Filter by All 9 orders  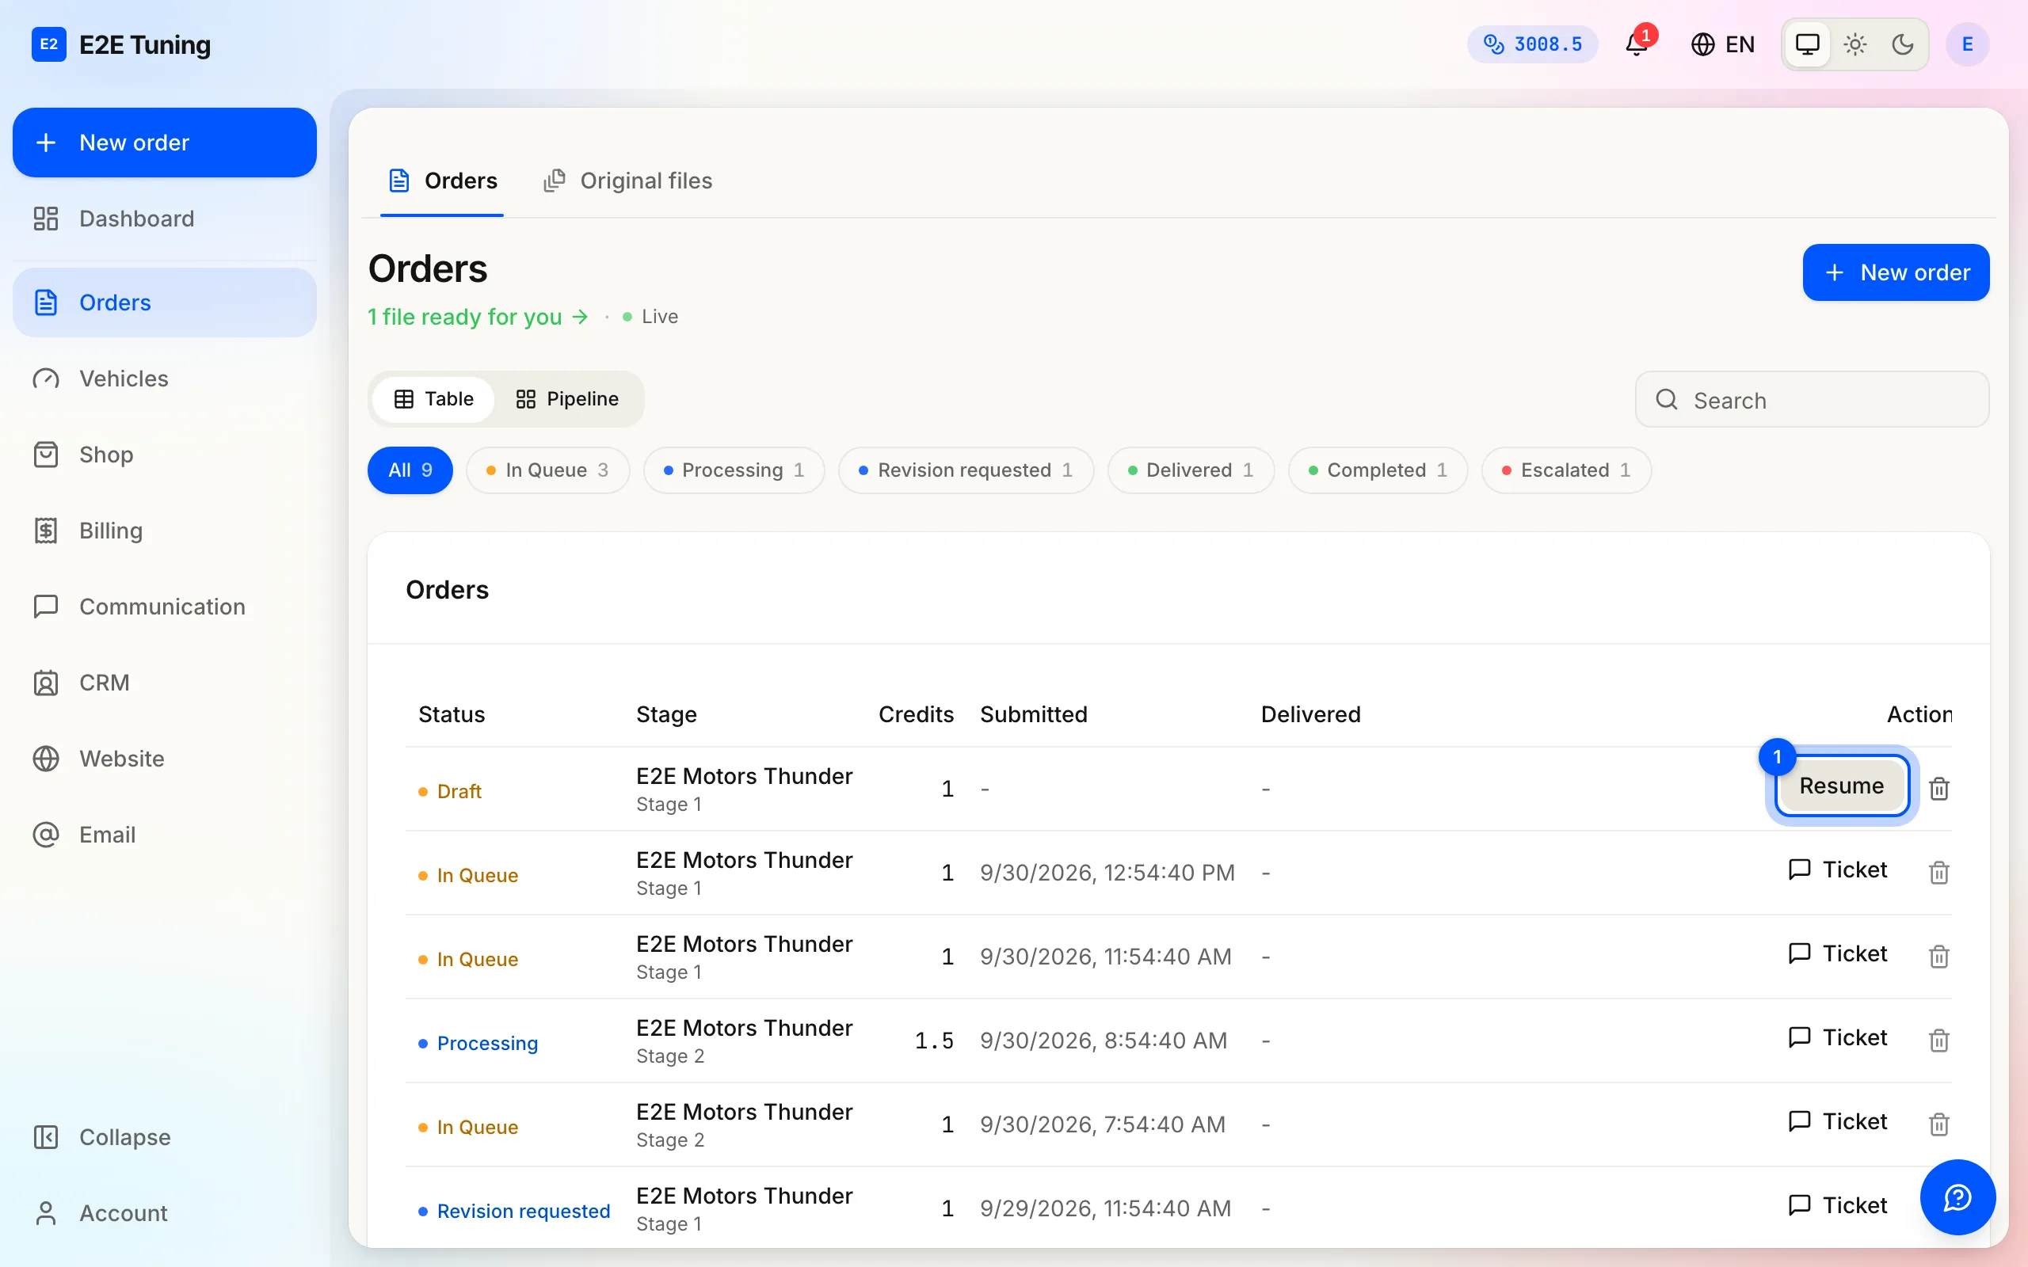410,470
